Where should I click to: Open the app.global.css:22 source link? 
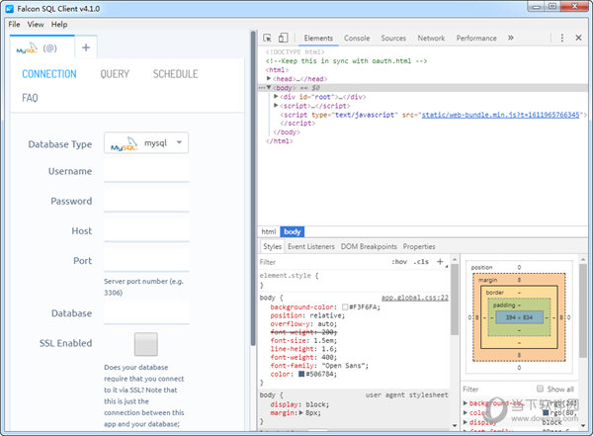tap(415, 298)
